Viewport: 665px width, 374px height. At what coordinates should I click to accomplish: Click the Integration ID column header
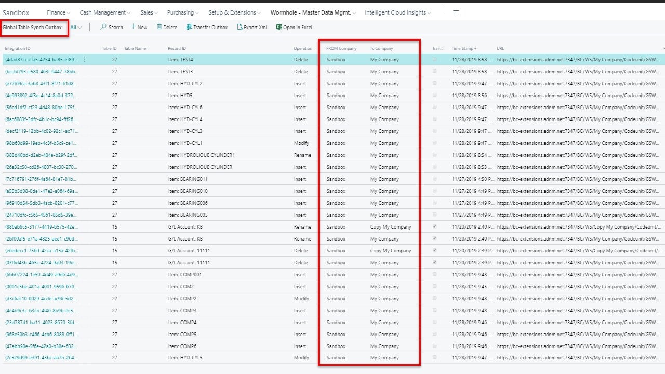point(18,48)
